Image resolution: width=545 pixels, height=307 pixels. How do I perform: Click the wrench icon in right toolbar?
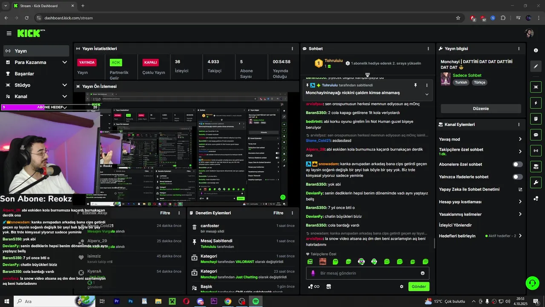click(536, 182)
